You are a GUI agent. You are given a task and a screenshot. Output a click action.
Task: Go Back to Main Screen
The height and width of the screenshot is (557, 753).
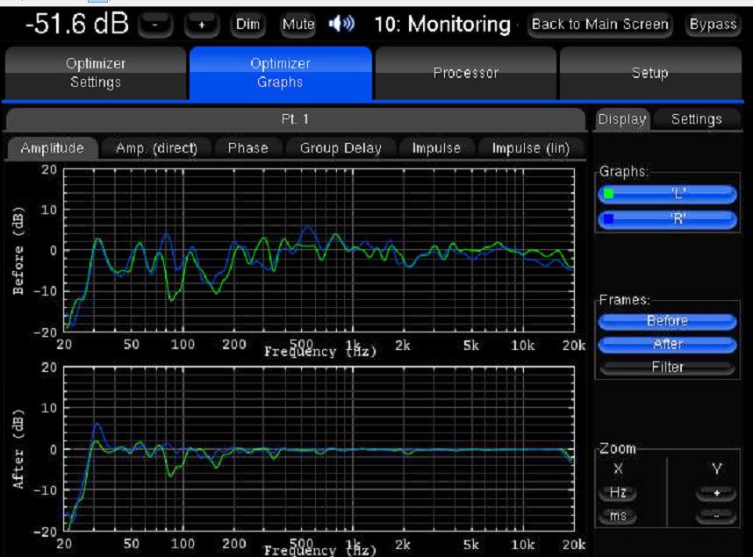[x=600, y=25]
